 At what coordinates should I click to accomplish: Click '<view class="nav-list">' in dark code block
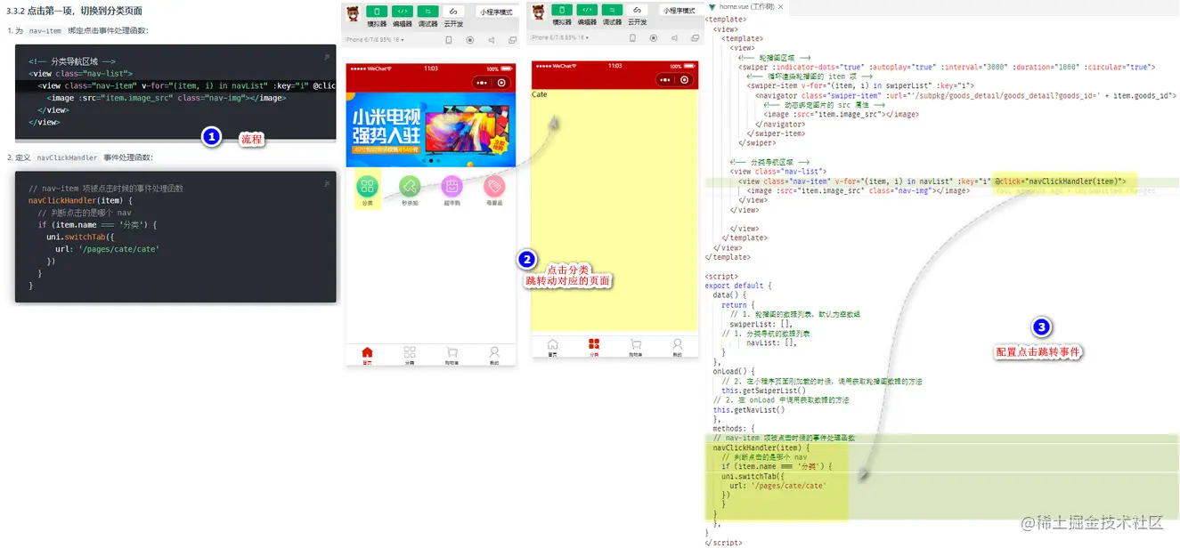(x=81, y=74)
